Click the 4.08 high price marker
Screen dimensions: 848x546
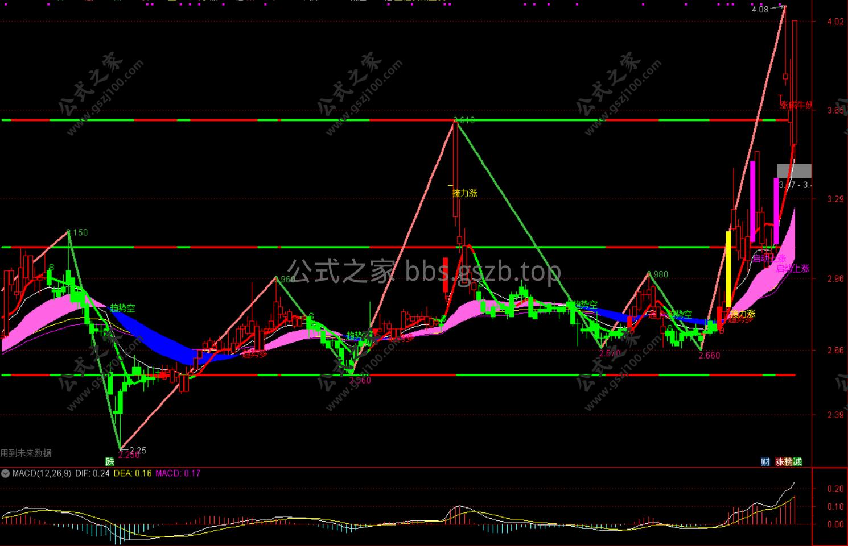coord(760,9)
